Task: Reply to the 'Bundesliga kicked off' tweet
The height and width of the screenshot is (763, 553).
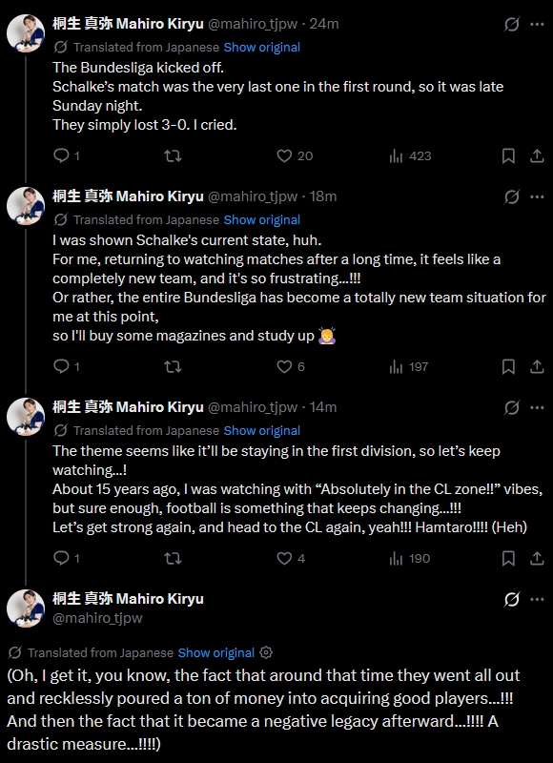Action: 66,155
